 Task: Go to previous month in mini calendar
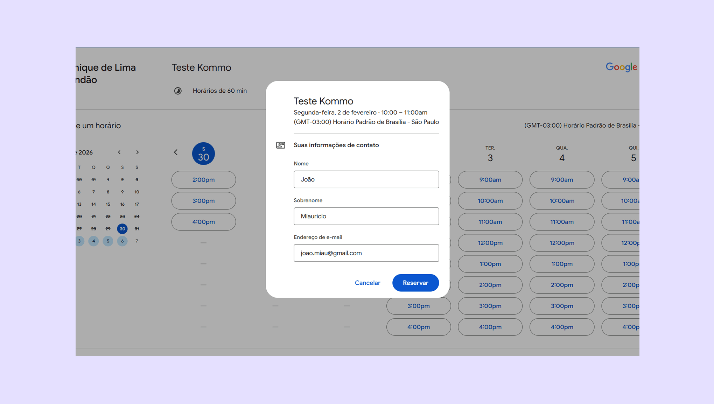(119, 152)
